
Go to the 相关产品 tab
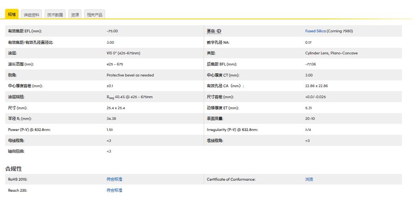coord(94,15)
